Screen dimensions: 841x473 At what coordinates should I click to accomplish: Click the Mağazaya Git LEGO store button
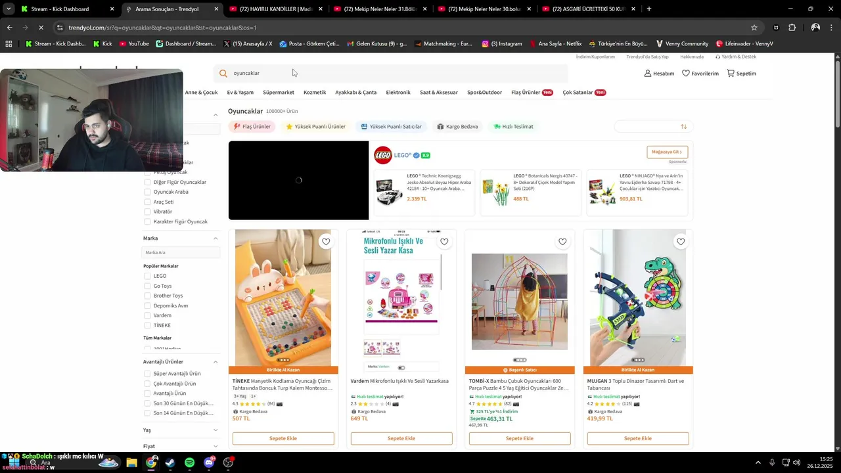coord(667,152)
